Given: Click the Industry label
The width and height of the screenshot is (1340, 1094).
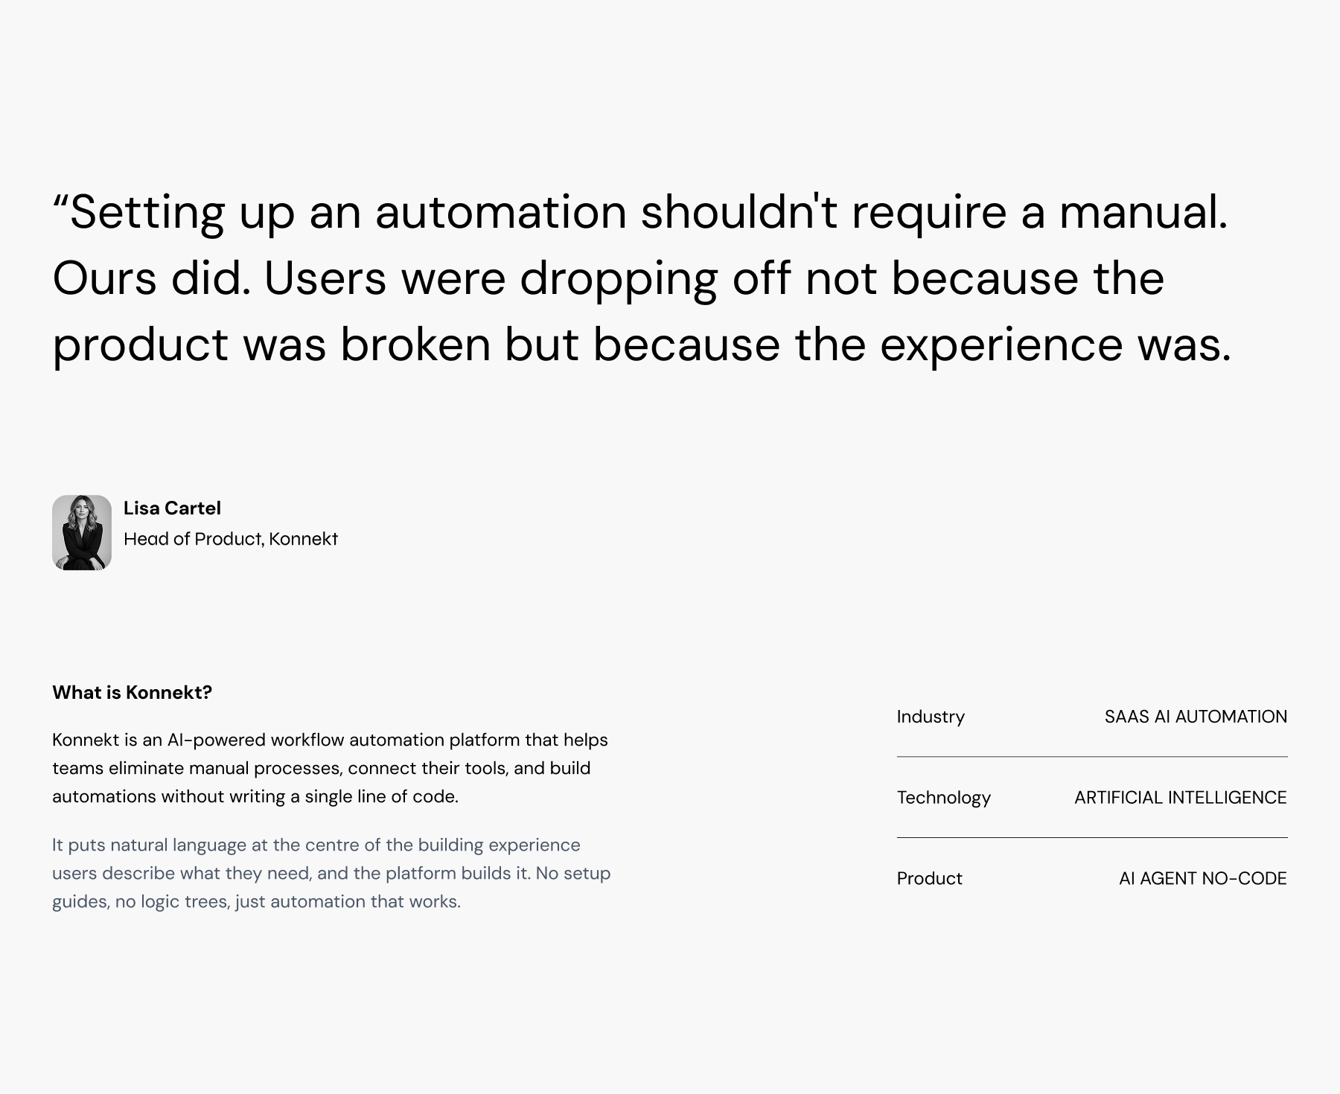Looking at the screenshot, I should [x=931, y=717].
